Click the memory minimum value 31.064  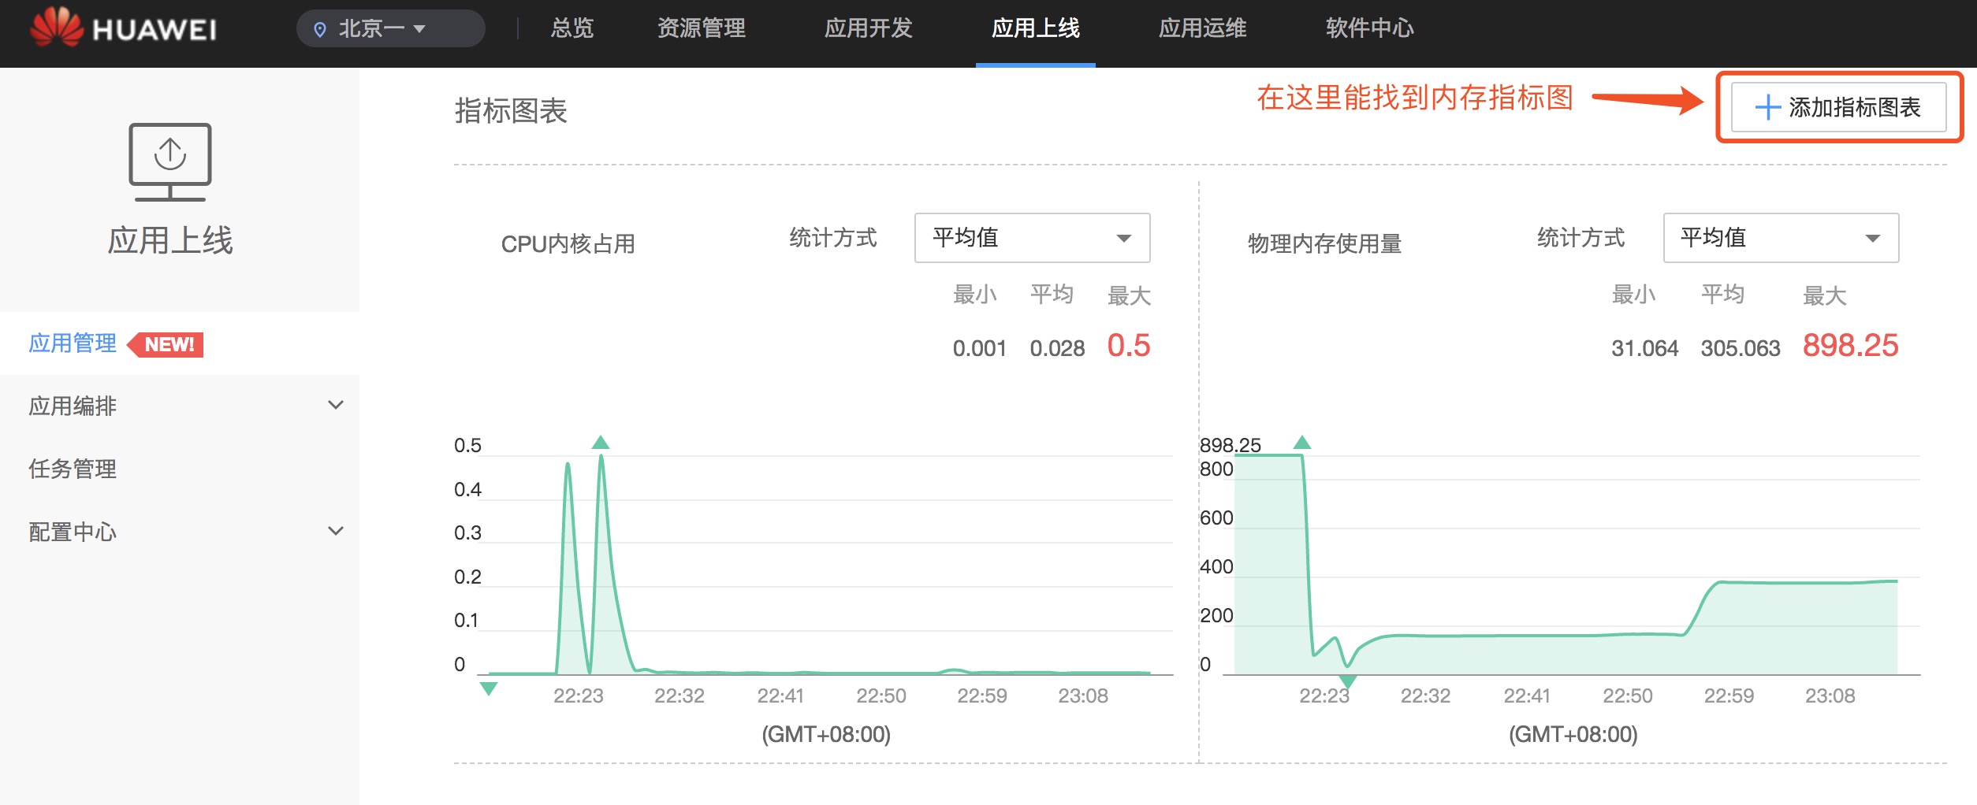1645,349
